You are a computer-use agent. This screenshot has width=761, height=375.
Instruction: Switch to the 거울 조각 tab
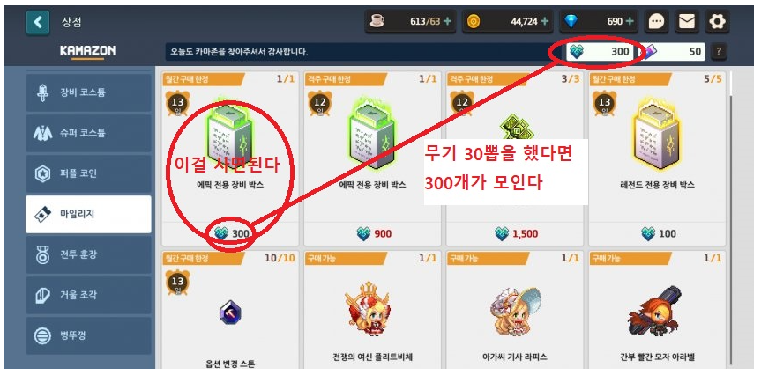pos(88,295)
